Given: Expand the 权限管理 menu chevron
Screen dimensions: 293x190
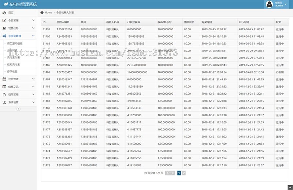Looking at the screenshot, I should [x=33, y=94].
